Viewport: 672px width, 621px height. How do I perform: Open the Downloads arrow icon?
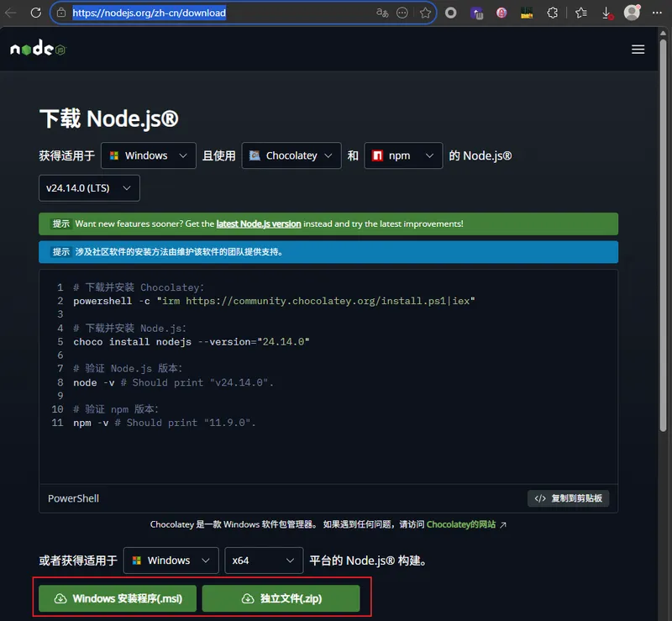(606, 13)
